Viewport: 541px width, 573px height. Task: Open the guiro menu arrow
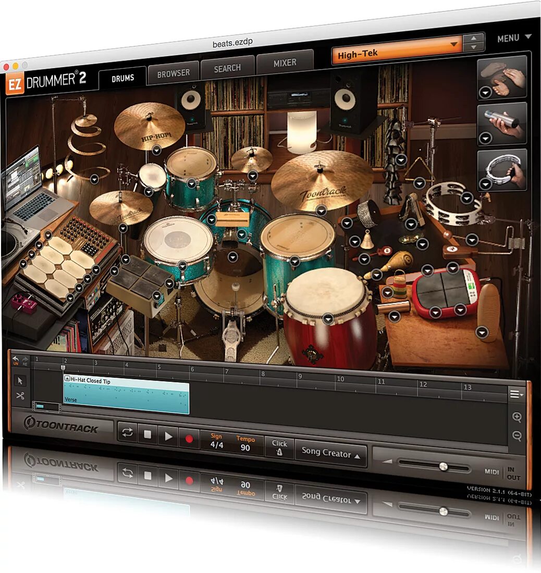point(482,332)
